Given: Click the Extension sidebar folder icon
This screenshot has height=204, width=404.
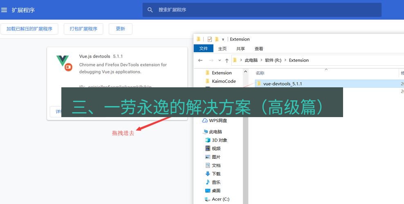Looking at the screenshot, I should (x=208, y=73).
